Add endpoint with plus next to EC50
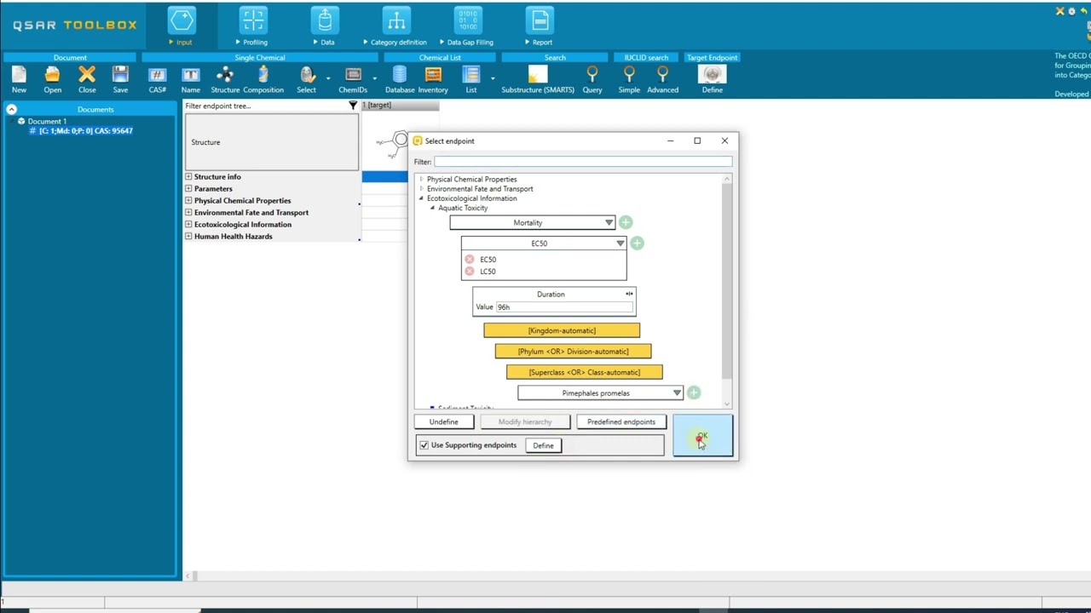Image resolution: width=1091 pixels, height=613 pixels. point(637,243)
